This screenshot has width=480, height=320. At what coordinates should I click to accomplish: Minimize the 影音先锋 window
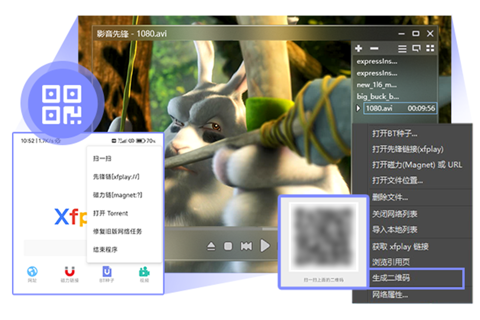pos(401,34)
